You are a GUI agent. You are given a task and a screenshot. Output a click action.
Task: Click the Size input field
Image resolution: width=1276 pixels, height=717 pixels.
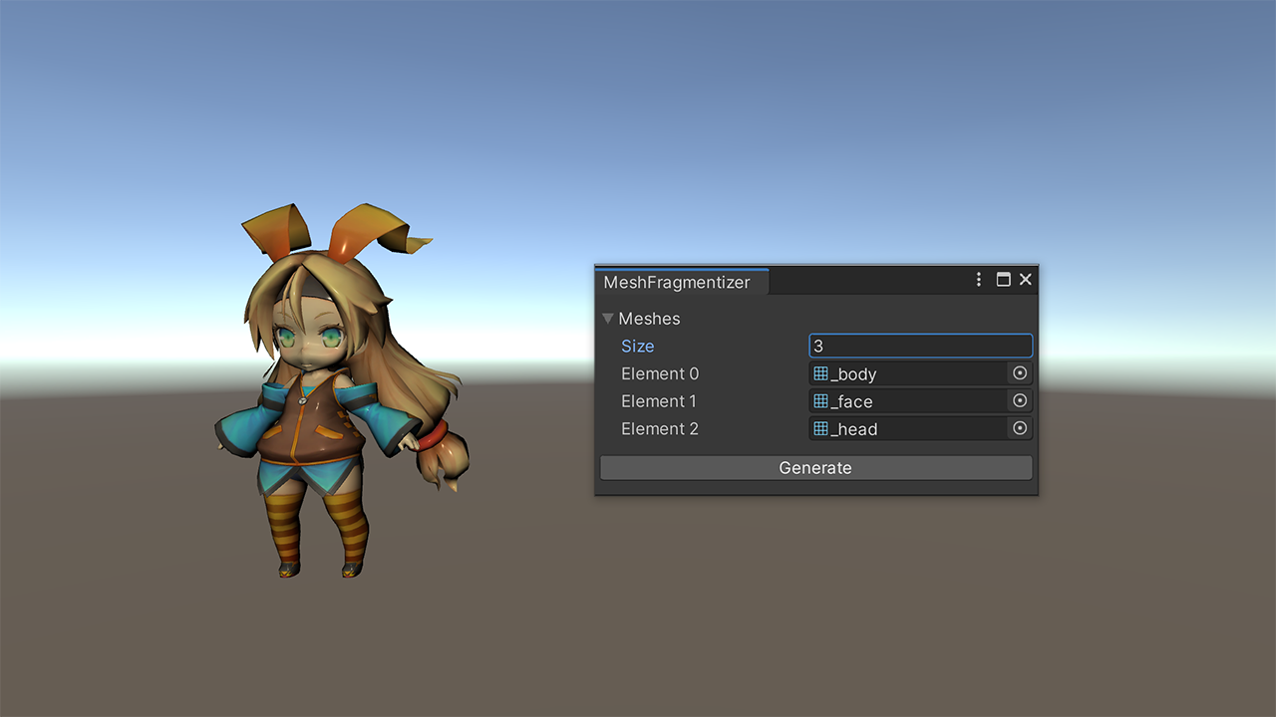click(920, 346)
